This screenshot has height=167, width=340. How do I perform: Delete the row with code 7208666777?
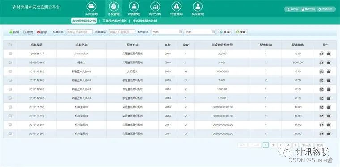tap(328, 54)
